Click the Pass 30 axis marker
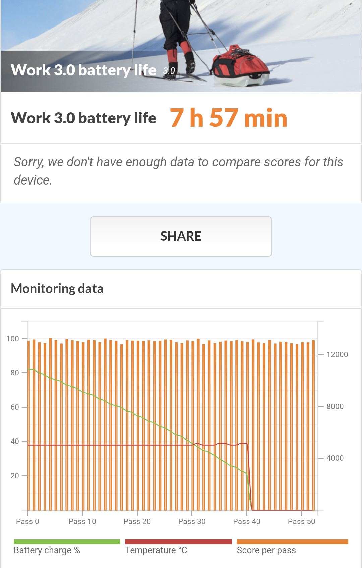 click(192, 521)
